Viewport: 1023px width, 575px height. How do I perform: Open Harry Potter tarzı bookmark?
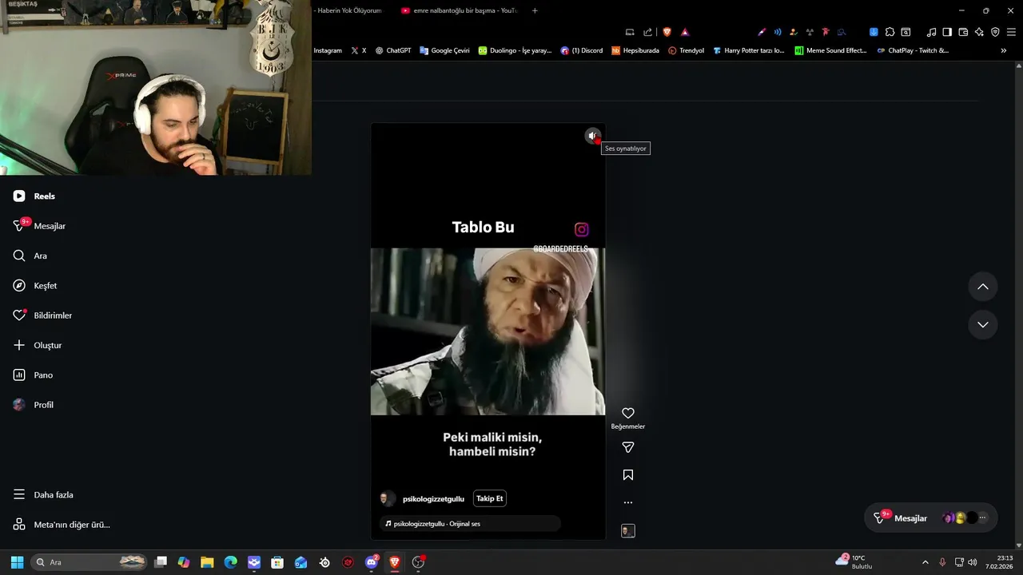click(x=749, y=50)
